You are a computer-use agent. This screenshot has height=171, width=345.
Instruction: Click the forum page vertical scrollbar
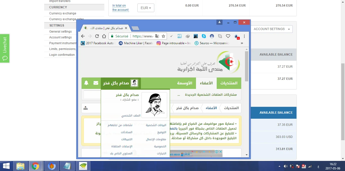(x=247, y=66)
